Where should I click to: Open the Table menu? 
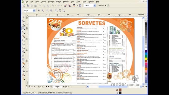[78, 2]
